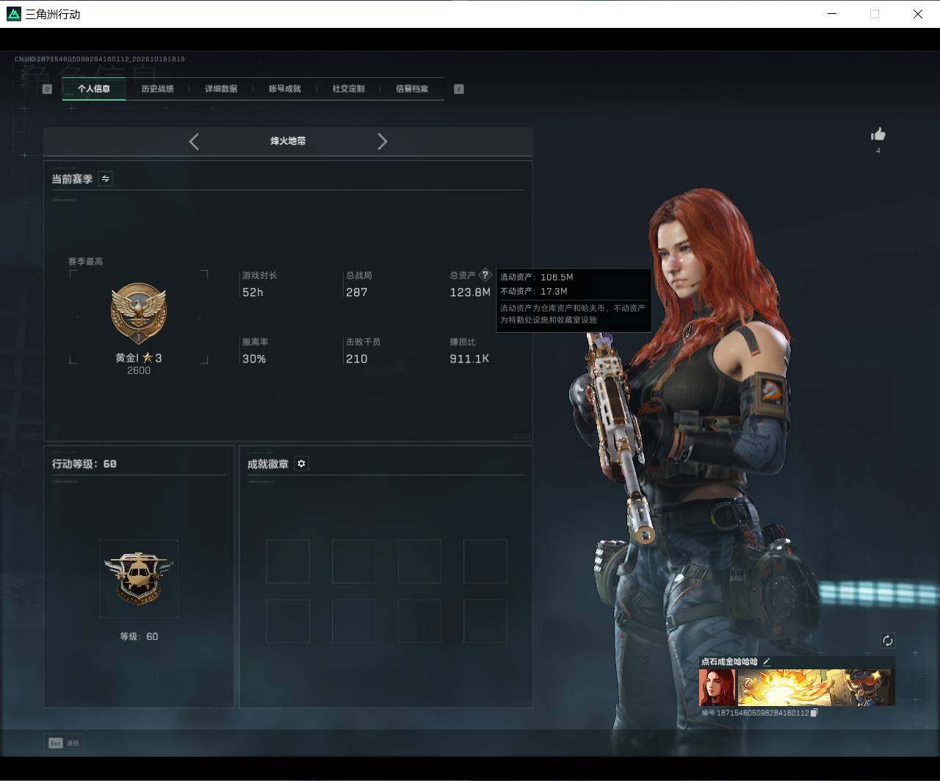The image size is (940, 781).
Task: Click the 烽火地带 mode title
Action: [288, 141]
